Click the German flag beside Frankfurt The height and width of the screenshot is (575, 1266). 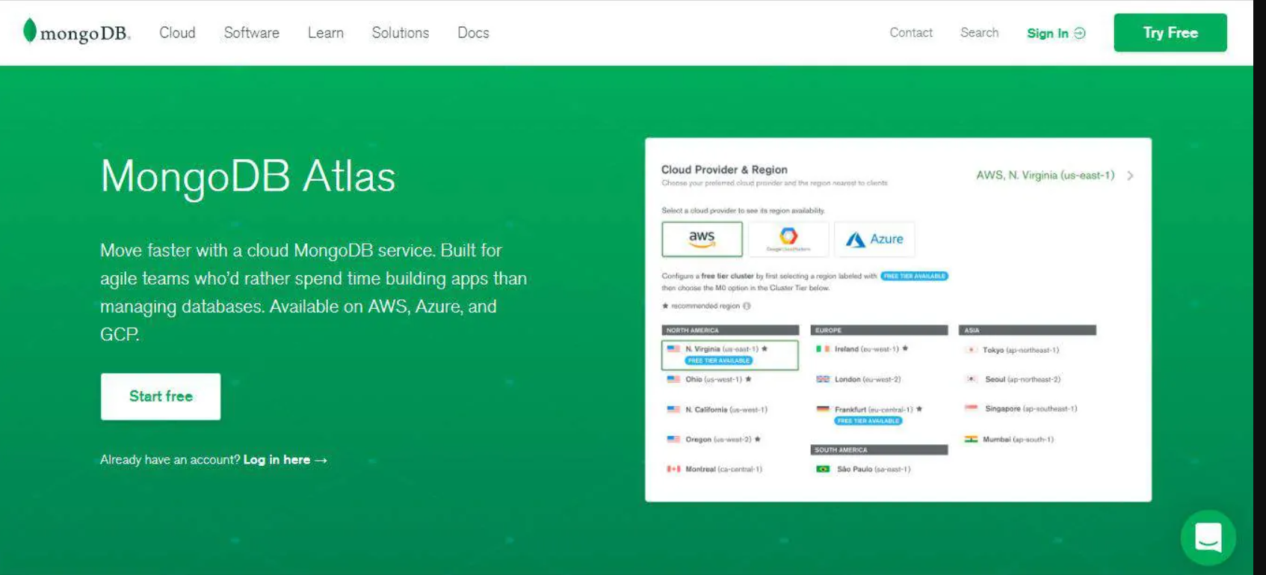point(823,409)
